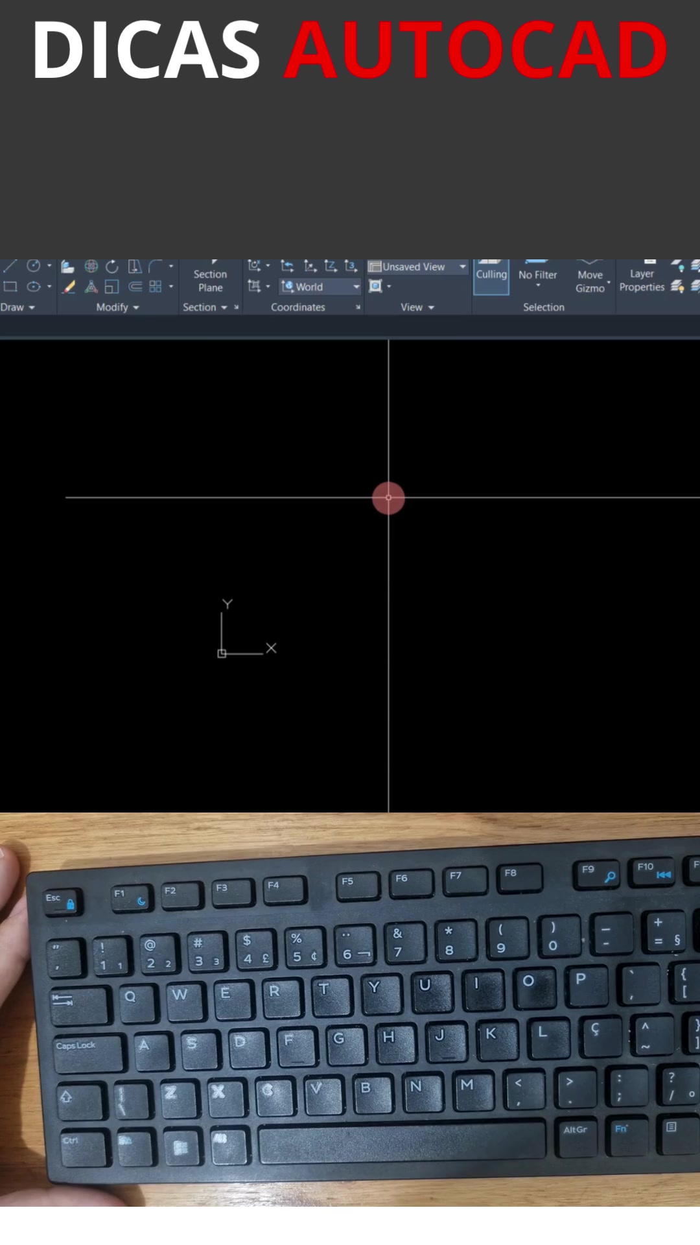Viewport: 700px width, 1245px height.
Task: Expand the View panel
Action: 417,307
